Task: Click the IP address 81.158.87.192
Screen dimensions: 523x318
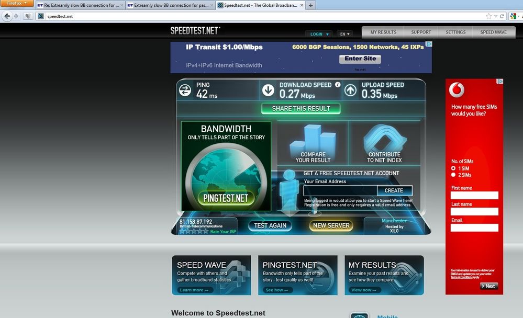Action: (x=196, y=222)
